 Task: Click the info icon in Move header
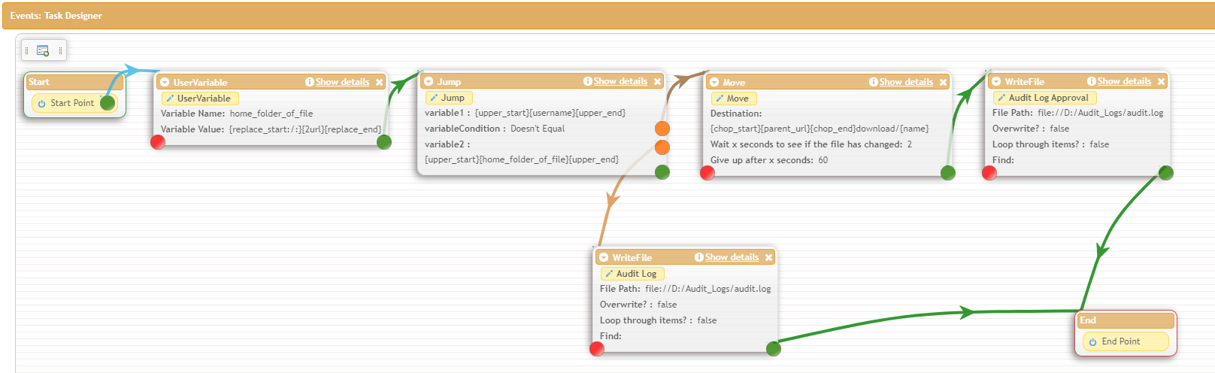tap(874, 82)
